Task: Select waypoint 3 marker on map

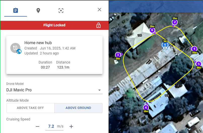Action: [118, 55]
